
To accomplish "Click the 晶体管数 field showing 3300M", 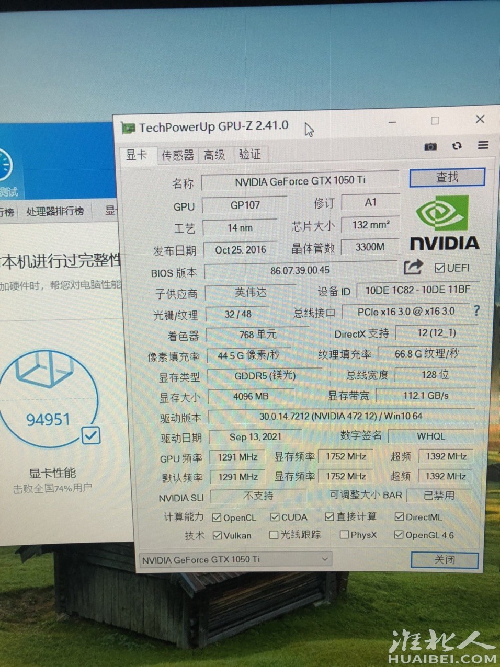I will pos(370,247).
